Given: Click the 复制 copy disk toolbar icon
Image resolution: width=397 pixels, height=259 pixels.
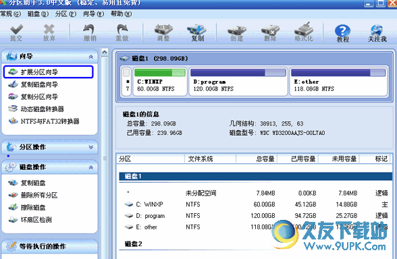Looking at the screenshot, I should click(197, 32).
